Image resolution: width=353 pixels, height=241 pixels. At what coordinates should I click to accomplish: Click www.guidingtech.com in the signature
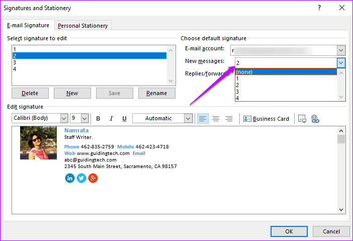(x=103, y=153)
